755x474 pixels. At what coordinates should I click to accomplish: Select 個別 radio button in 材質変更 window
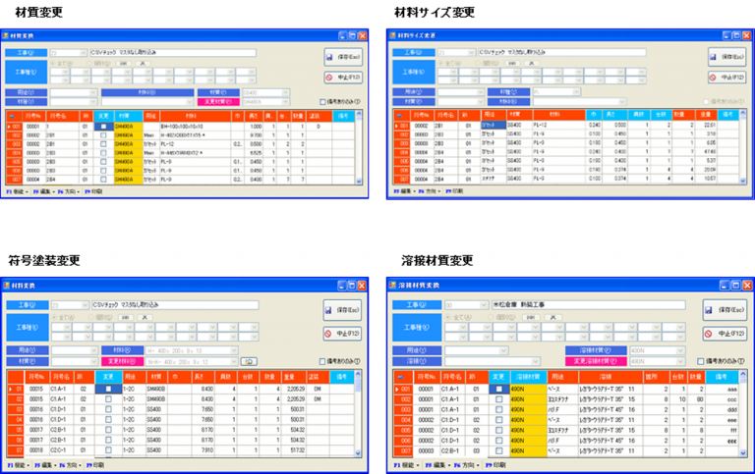[88, 64]
